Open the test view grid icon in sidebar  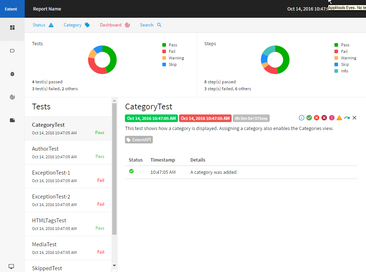pos(12,28)
